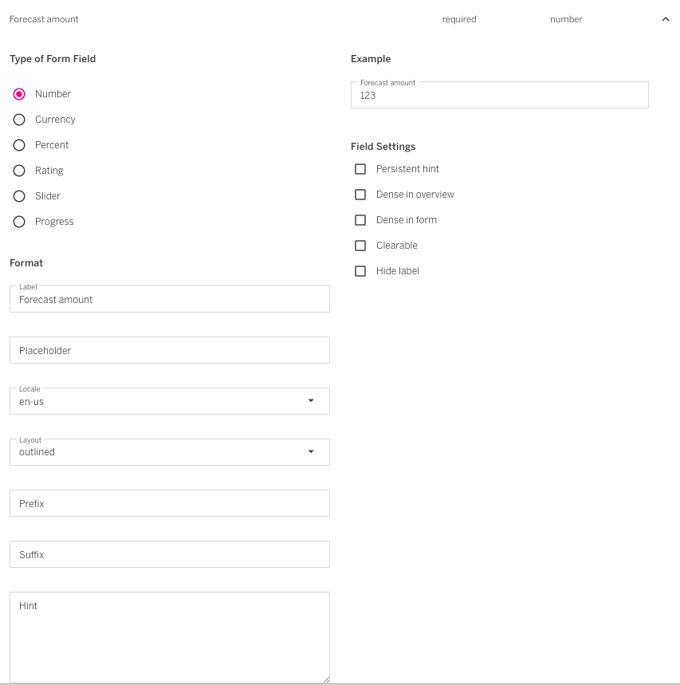Open the Locale dropdown
Viewport: 680px width, 685px height.
pyautogui.click(x=169, y=401)
